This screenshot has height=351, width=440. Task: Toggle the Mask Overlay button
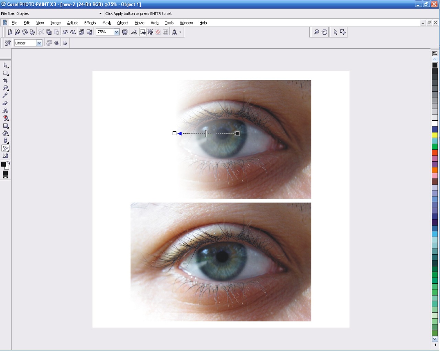click(165, 32)
